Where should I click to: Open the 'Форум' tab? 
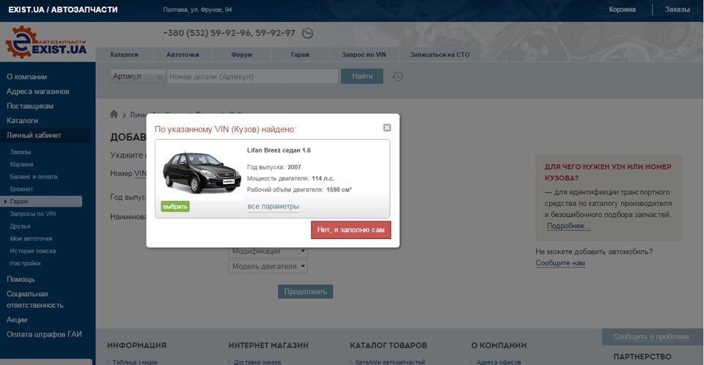coord(241,54)
